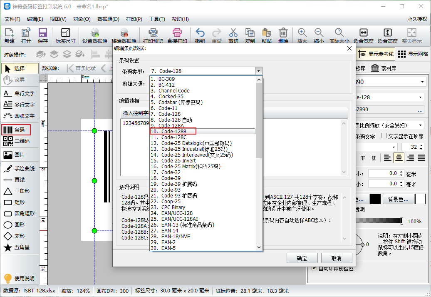Click the 移除数据源 toolbar icon
Image resolution: width=431 pixels, height=297 pixels.
coord(124,35)
